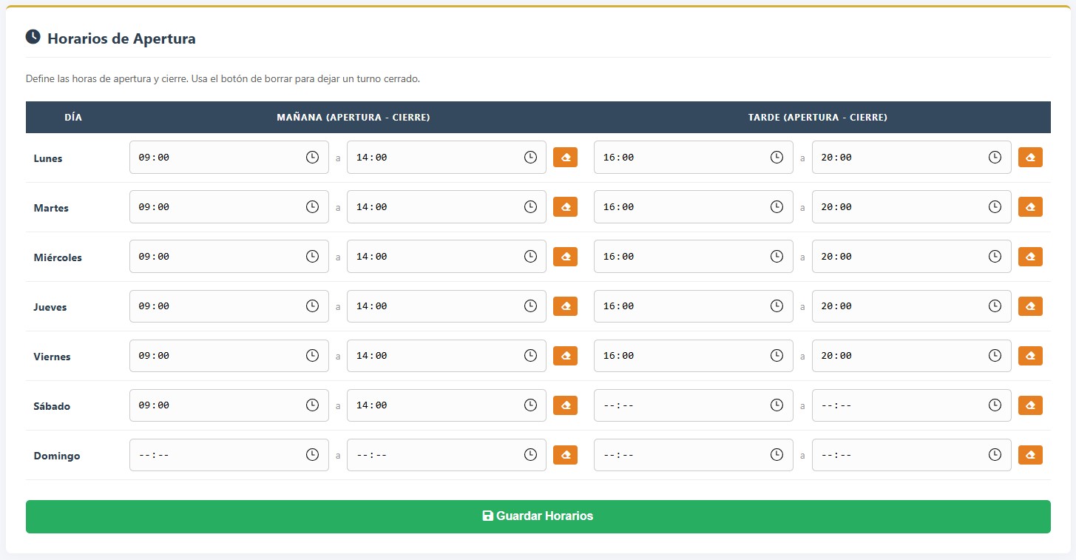Viewport: 1076px width, 560px height.
Task: Clear the Jueves afternoon shift
Action: (1030, 306)
